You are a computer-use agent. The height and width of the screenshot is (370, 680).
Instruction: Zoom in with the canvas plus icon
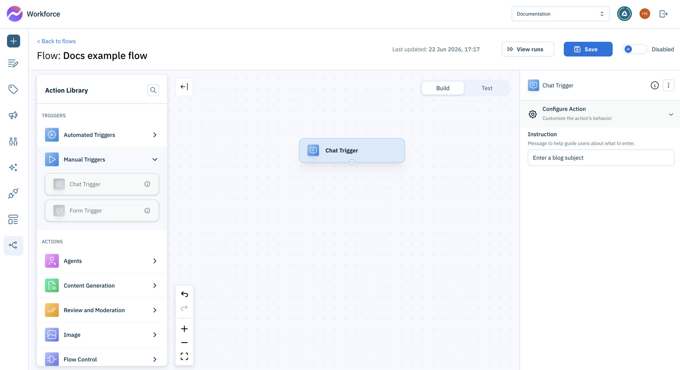184,329
